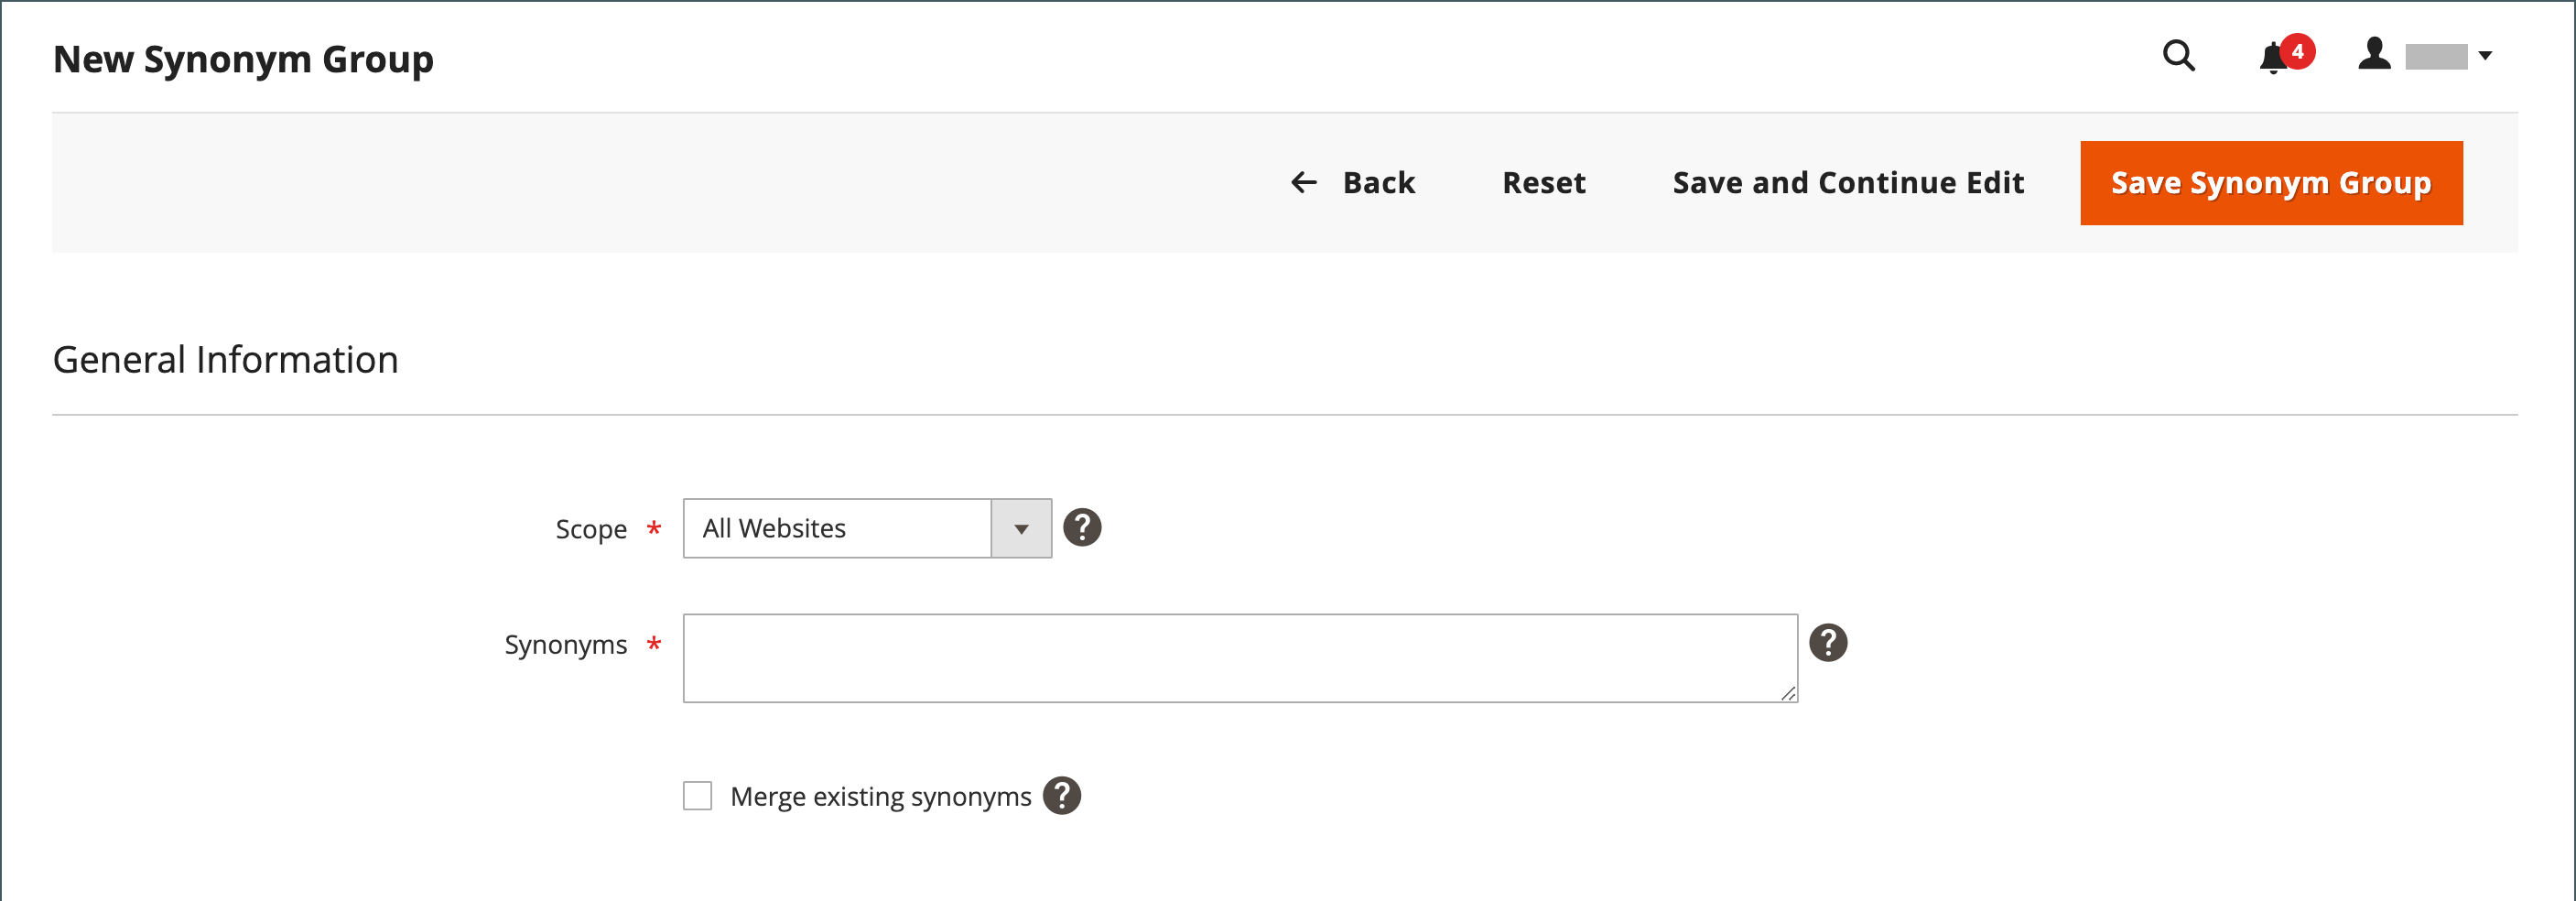Click the user account avatar icon

[x=2374, y=54]
